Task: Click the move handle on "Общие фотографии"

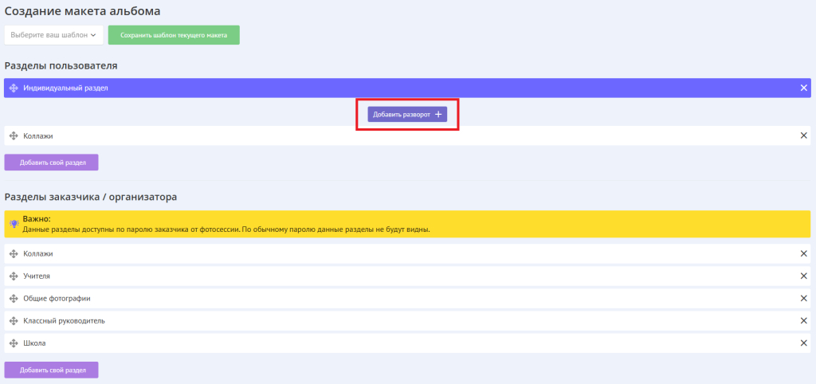Action: [14, 298]
